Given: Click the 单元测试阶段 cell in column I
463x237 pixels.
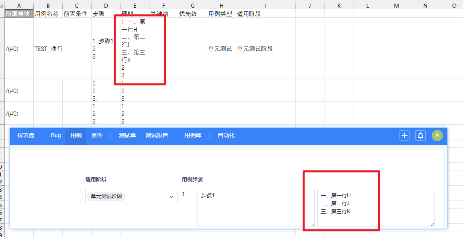Looking at the screenshot, I should (265, 49).
